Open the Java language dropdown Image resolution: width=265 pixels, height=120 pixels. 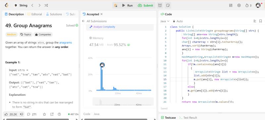[165, 21]
